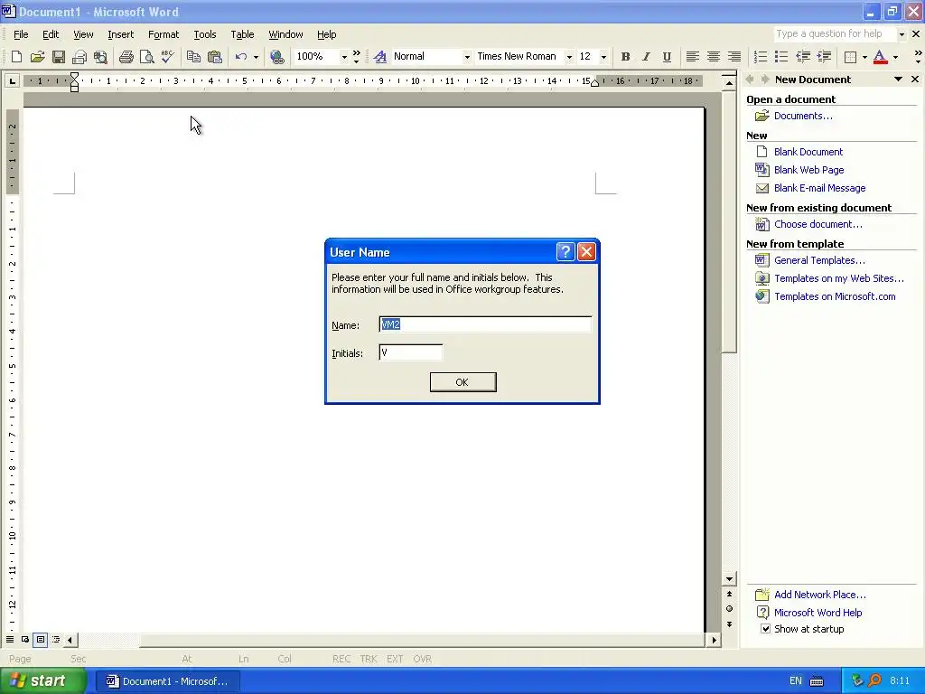Open the Undo history dropdown arrow

(256, 57)
